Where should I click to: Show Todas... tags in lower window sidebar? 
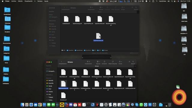[50, 100]
